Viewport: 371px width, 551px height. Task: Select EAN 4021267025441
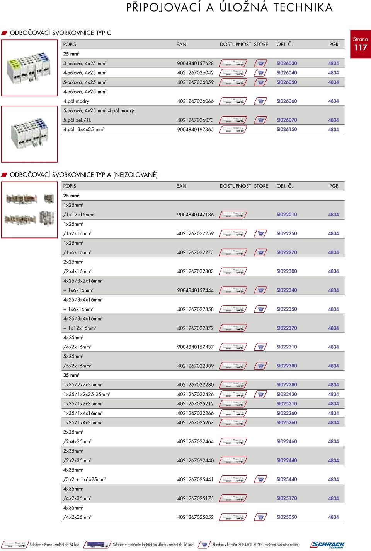tap(195, 479)
